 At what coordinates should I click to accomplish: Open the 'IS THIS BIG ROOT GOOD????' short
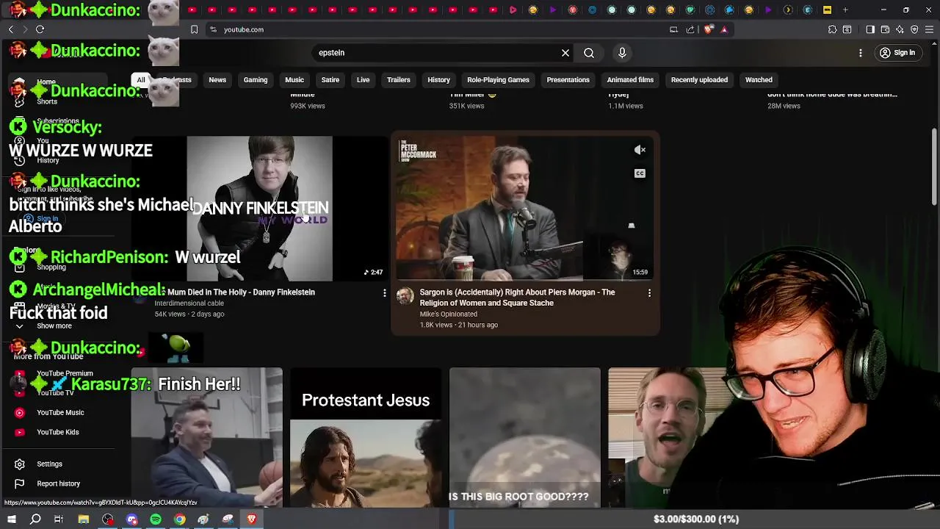pos(525,438)
